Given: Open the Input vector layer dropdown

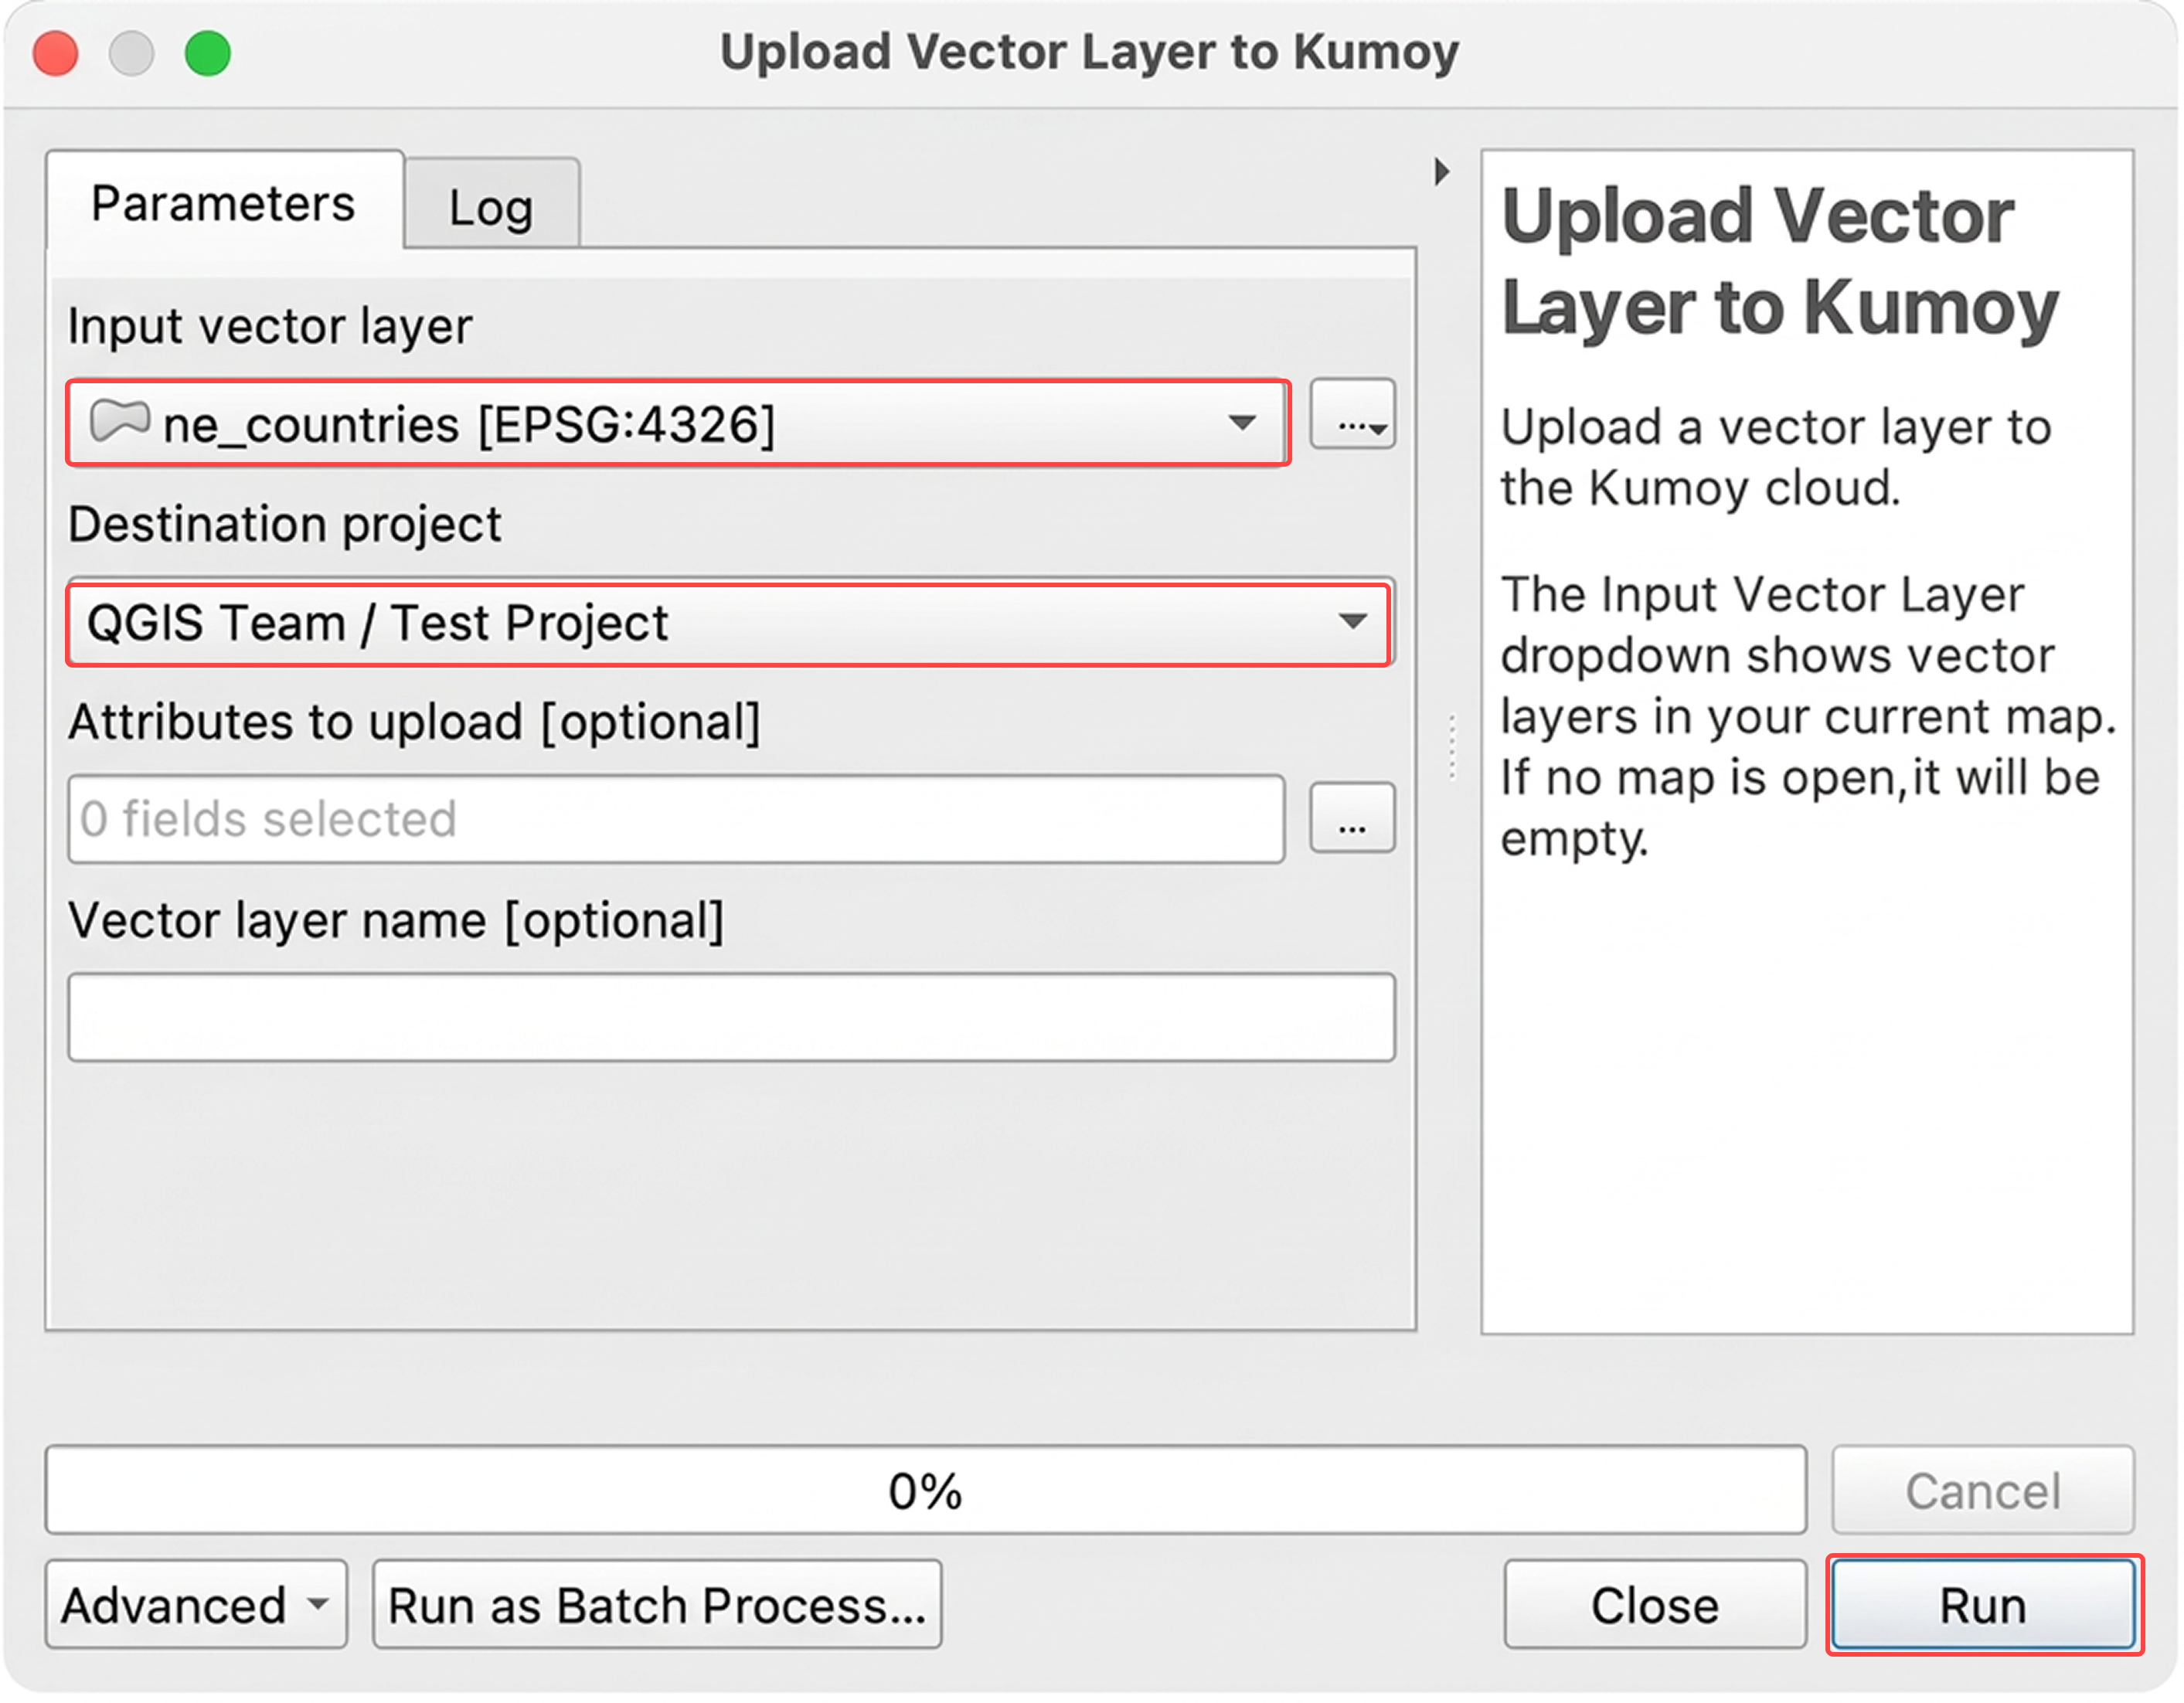Looking at the screenshot, I should [x=1243, y=421].
